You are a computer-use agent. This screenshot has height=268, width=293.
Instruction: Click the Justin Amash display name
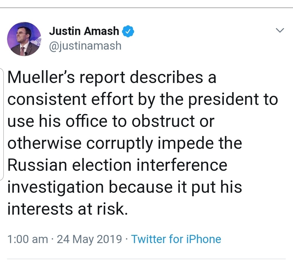[84, 31]
